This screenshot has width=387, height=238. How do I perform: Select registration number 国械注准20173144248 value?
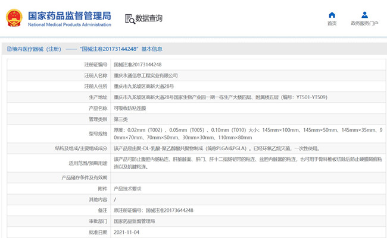click(138, 65)
